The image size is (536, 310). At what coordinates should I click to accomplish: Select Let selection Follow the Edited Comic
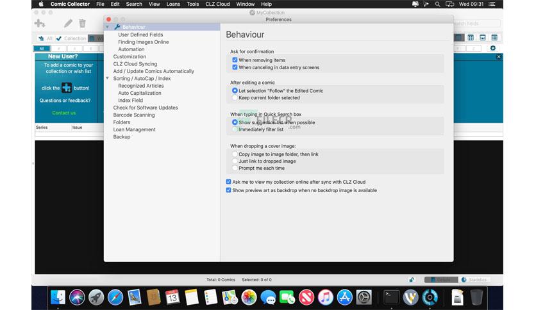click(235, 90)
